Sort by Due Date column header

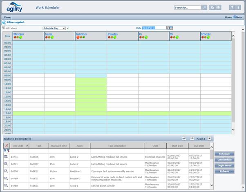[x=199, y=146]
